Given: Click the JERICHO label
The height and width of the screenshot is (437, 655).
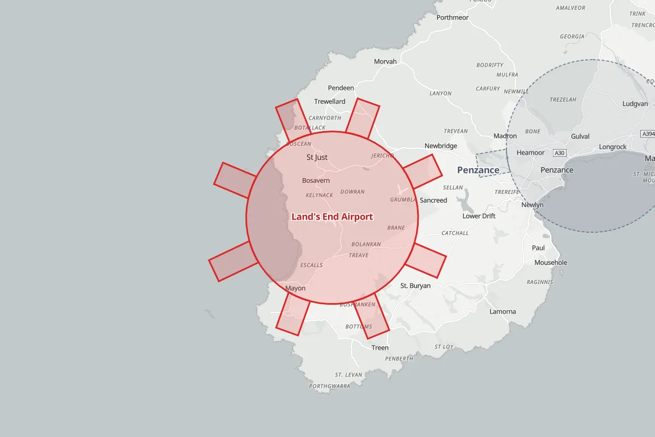Looking at the screenshot, I should pyautogui.click(x=382, y=156).
